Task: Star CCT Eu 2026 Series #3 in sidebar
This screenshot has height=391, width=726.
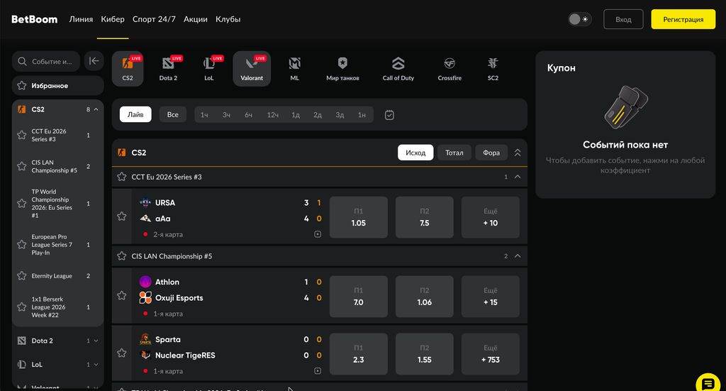Action: pyautogui.click(x=22, y=136)
